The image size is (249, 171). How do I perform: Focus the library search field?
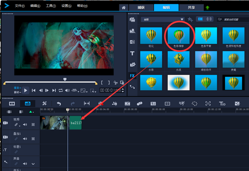[233, 20]
